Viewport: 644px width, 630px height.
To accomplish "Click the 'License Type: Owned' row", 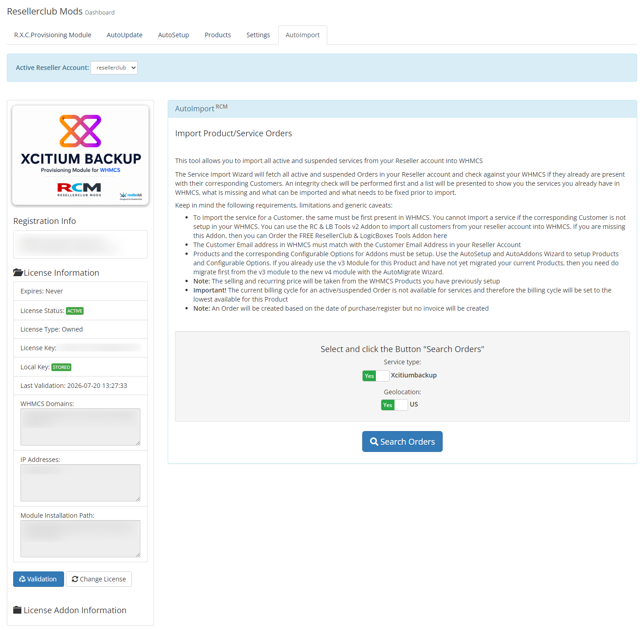I will tap(80, 329).
